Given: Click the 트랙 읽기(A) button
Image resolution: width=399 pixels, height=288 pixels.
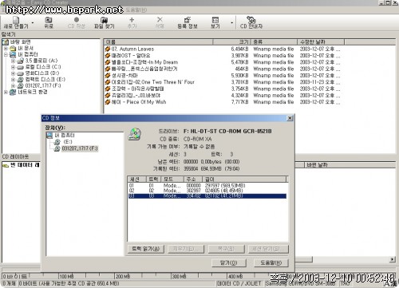Looking at the screenshot, I should pos(146,249).
